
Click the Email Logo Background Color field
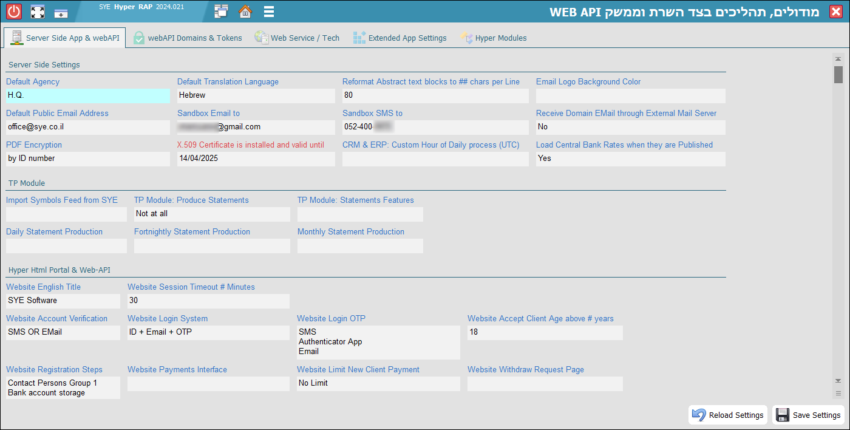click(630, 95)
